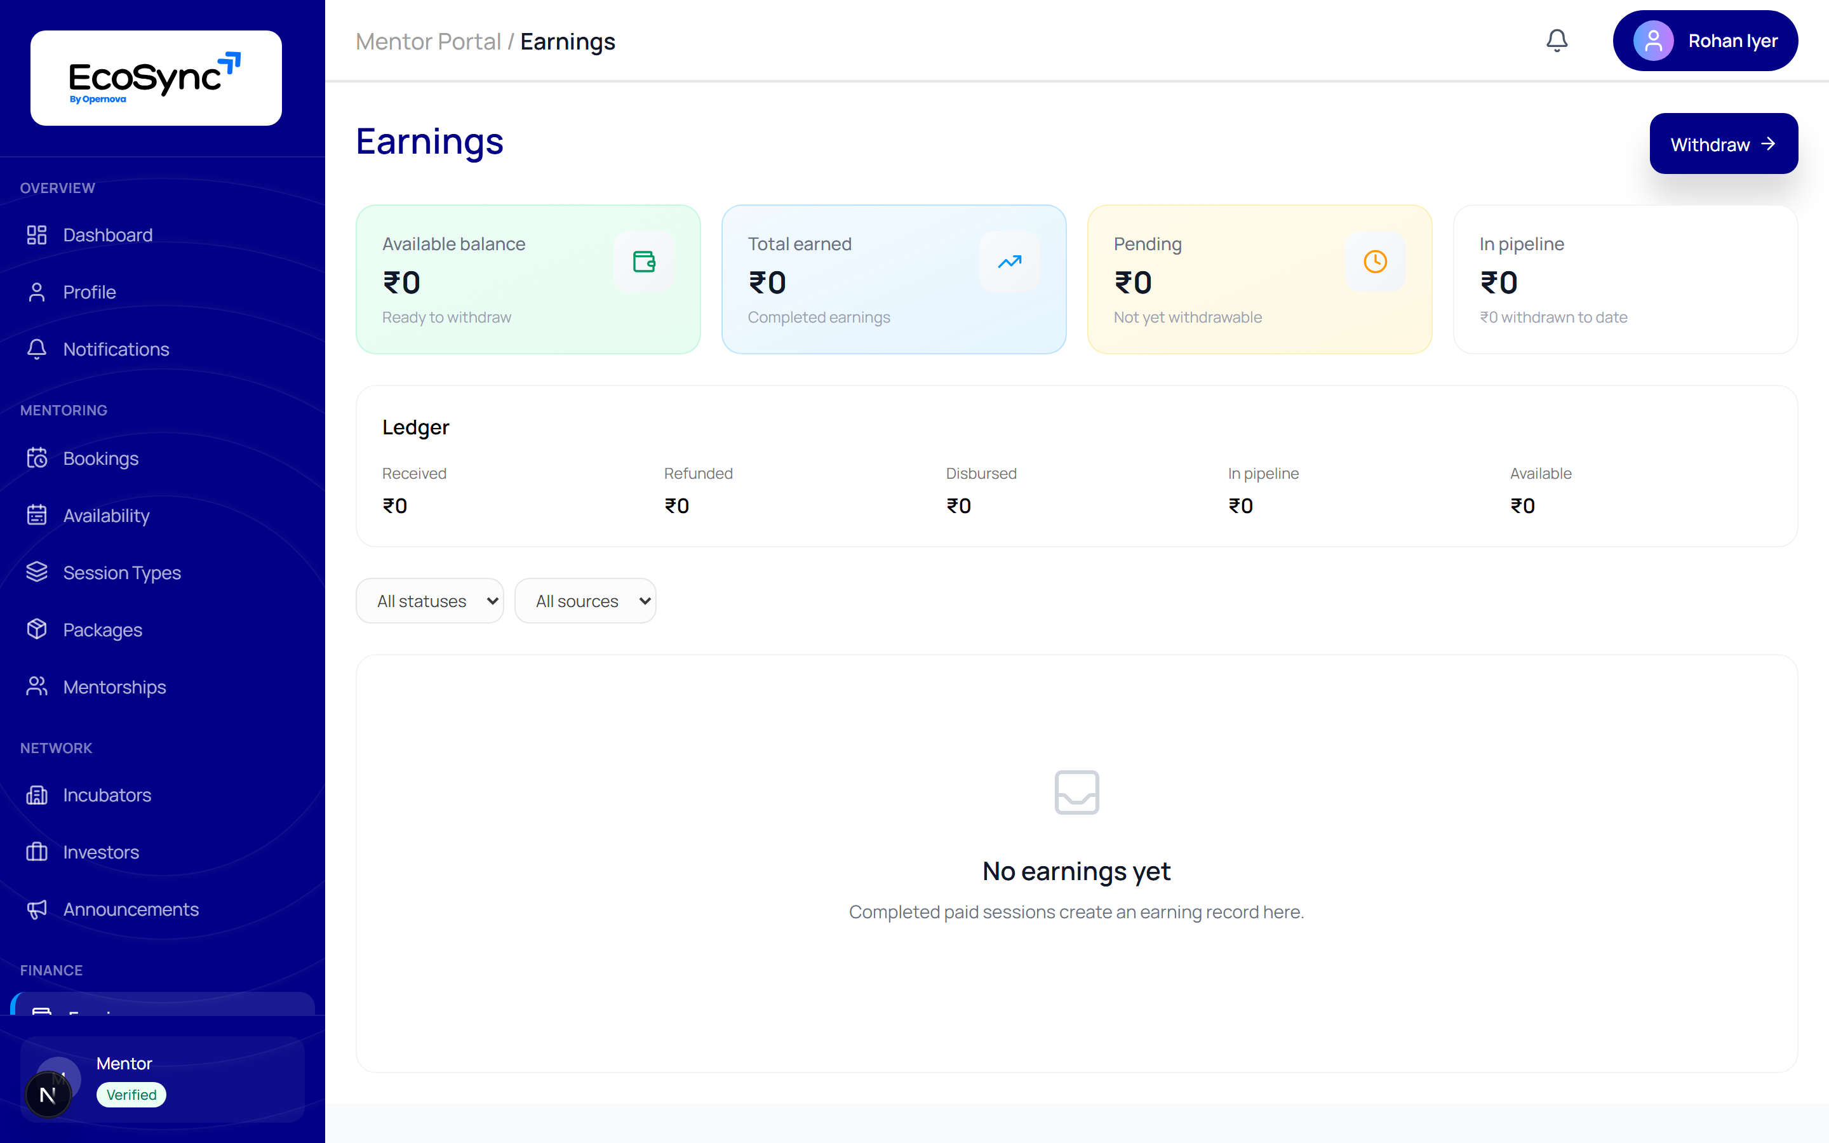Select the Available balance card
The image size is (1829, 1143).
pyautogui.click(x=528, y=279)
